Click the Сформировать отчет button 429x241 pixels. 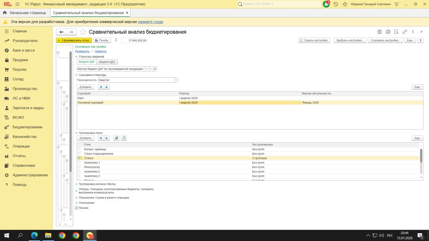(74, 40)
